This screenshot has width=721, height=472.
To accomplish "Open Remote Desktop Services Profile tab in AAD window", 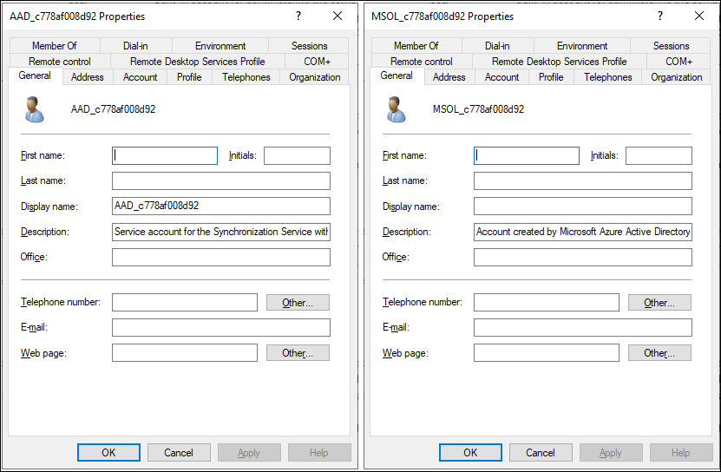I will point(198,62).
